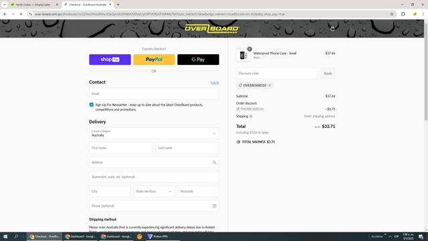Click the browser address bar URL

click(x=160, y=14)
